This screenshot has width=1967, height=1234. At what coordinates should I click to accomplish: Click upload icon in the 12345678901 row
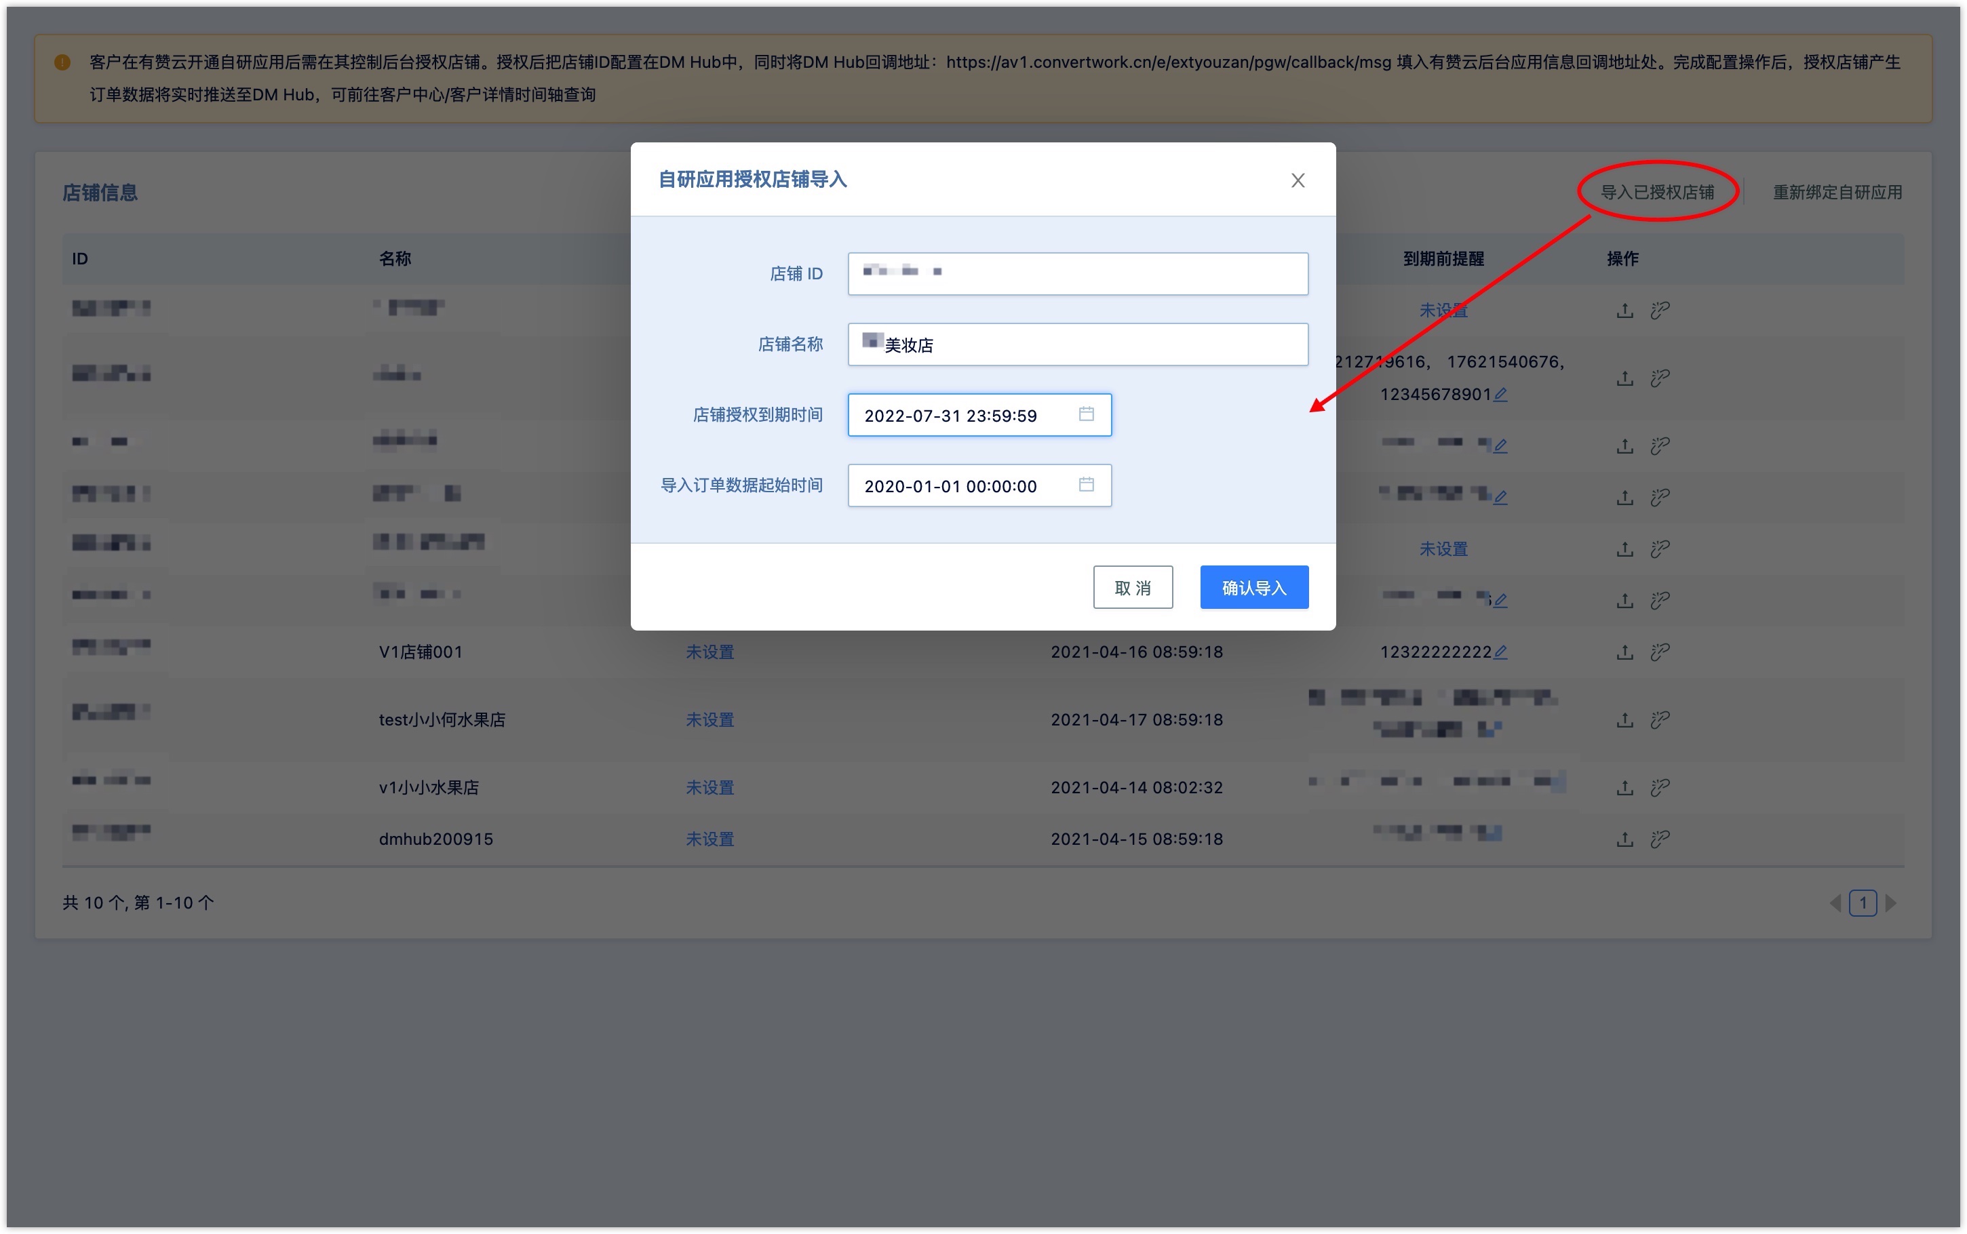click(1624, 379)
